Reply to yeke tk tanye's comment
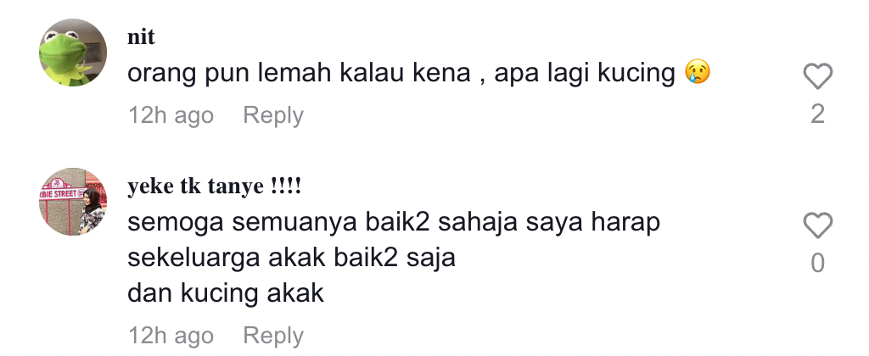 tap(273, 336)
